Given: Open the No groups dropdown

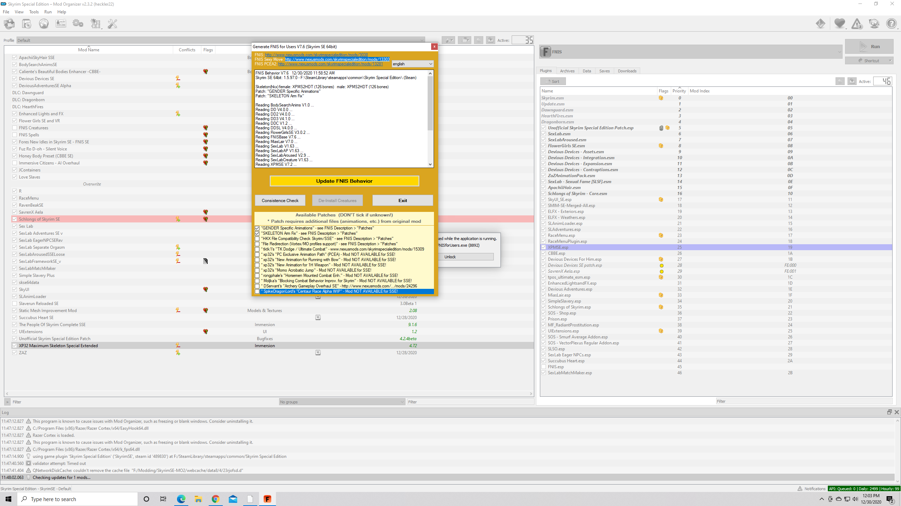Looking at the screenshot, I should (342, 402).
